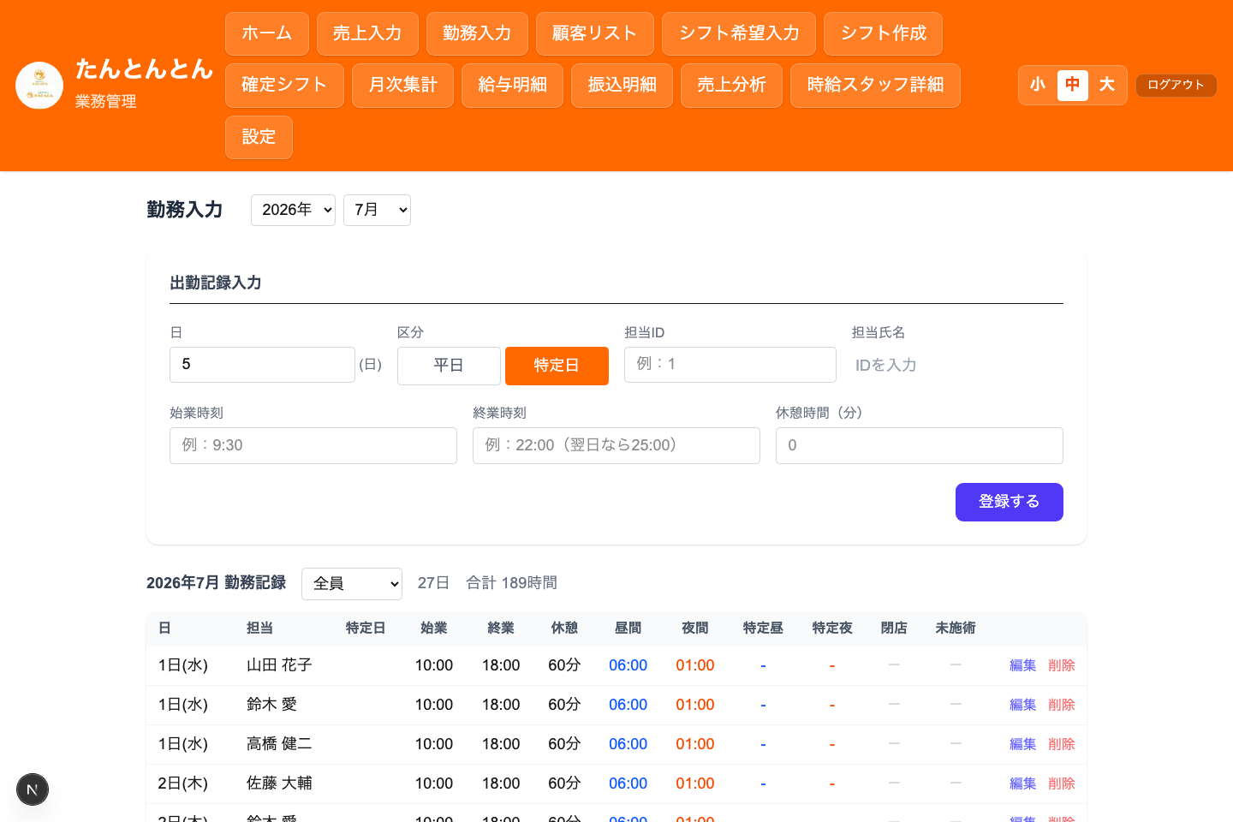Delete 1日(水) 鈴木 愛 record
Screen dimensions: 1233x822
[x=1062, y=705]
